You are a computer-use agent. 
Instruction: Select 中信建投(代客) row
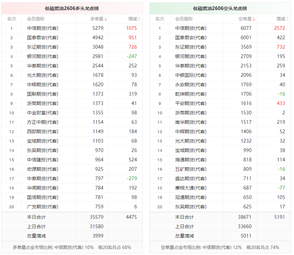click(x=72, y=160)
